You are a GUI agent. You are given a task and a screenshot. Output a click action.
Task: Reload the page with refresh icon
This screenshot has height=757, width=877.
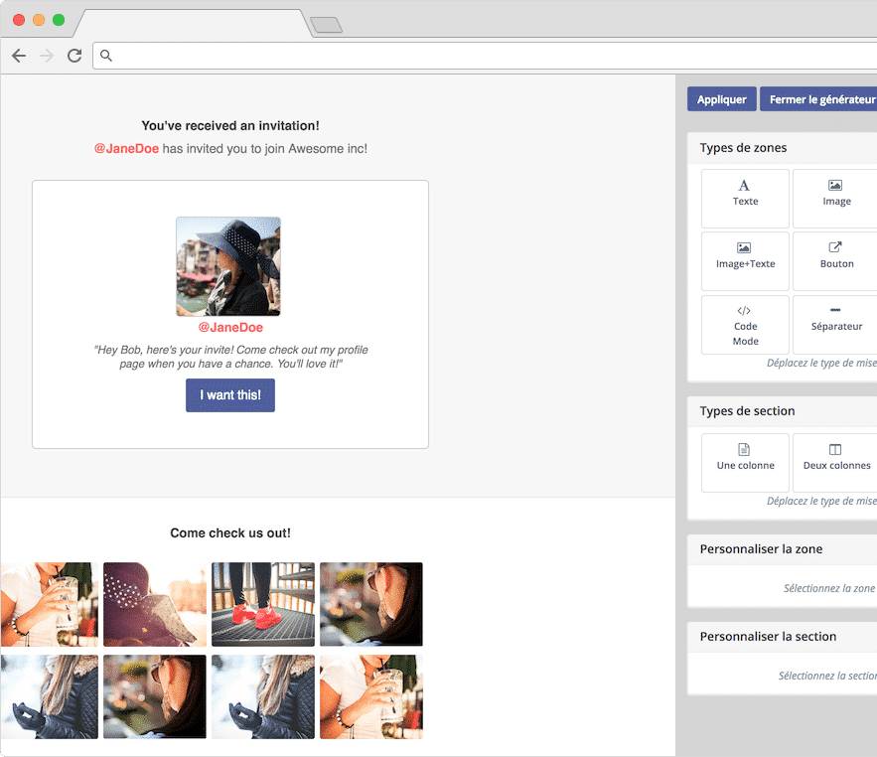(74, 56)
